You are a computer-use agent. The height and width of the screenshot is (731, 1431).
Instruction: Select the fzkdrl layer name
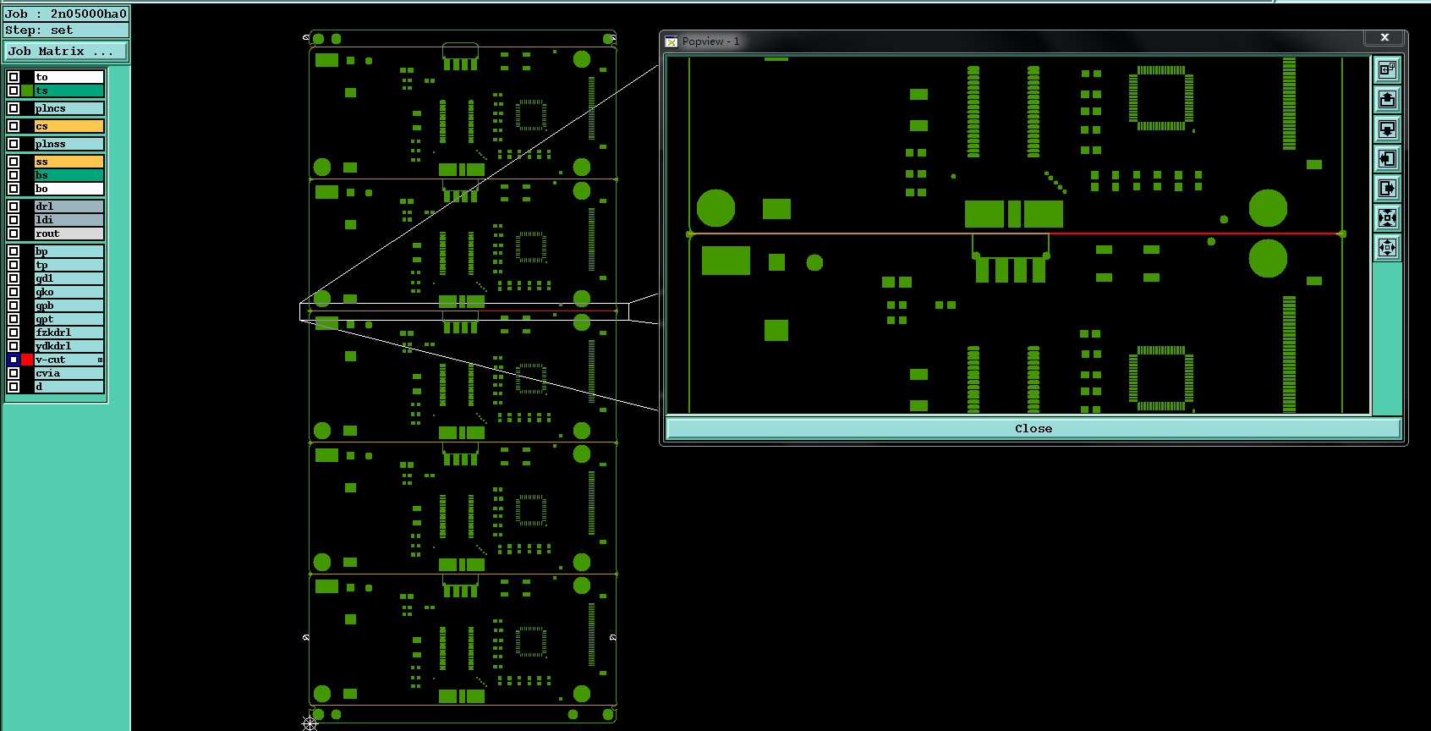pos(69,333)
